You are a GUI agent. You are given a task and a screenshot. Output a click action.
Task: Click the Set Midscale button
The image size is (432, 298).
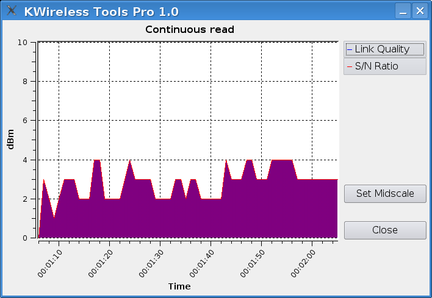385,194
